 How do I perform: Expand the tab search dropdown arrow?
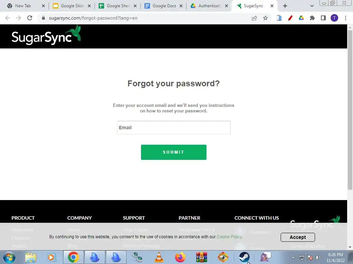(x=312, y=6)
